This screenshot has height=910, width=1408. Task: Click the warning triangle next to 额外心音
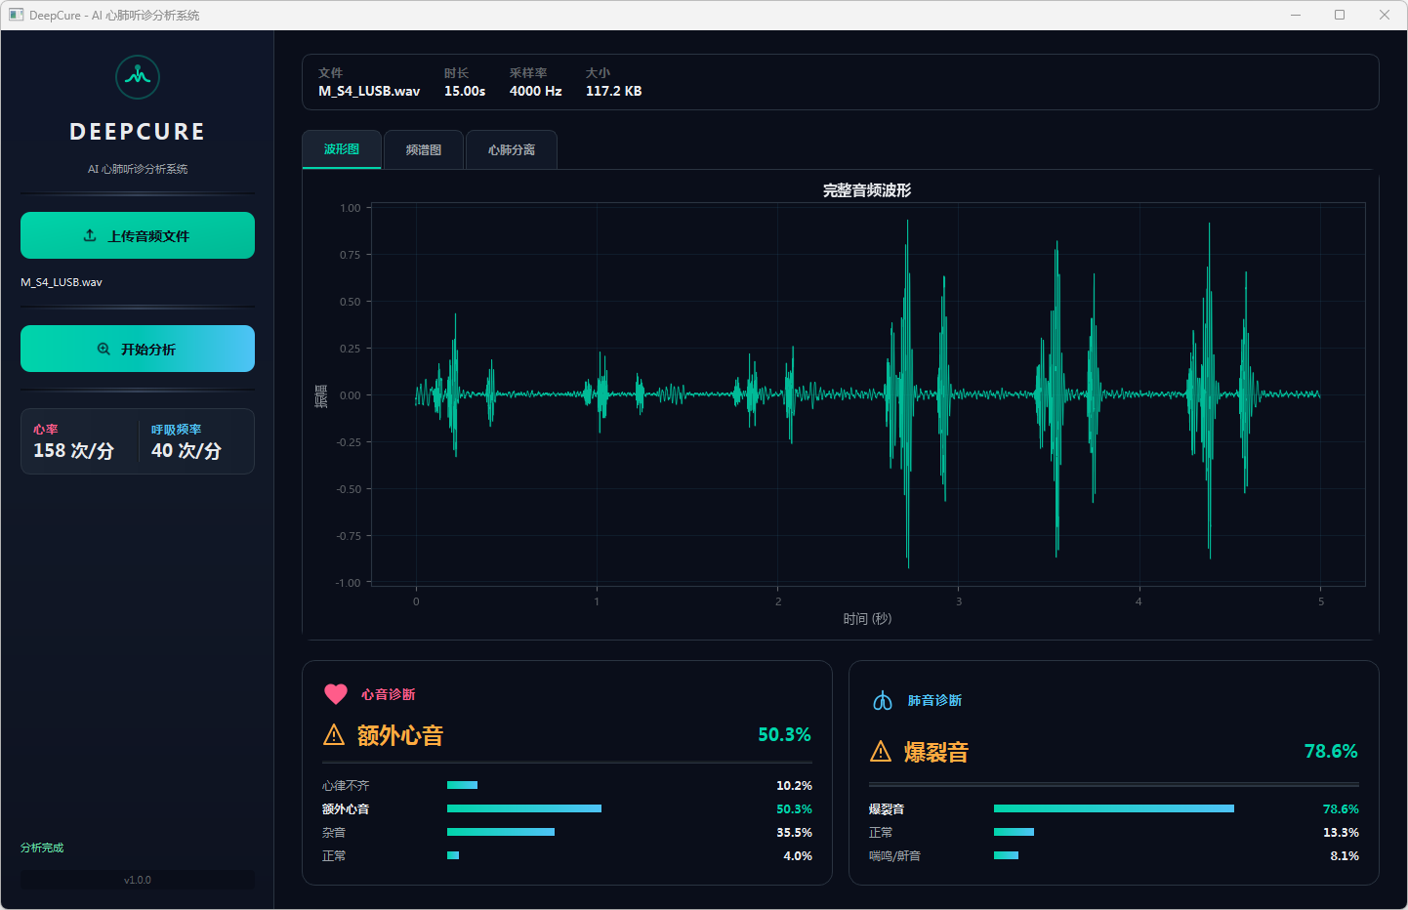(334, 735)
